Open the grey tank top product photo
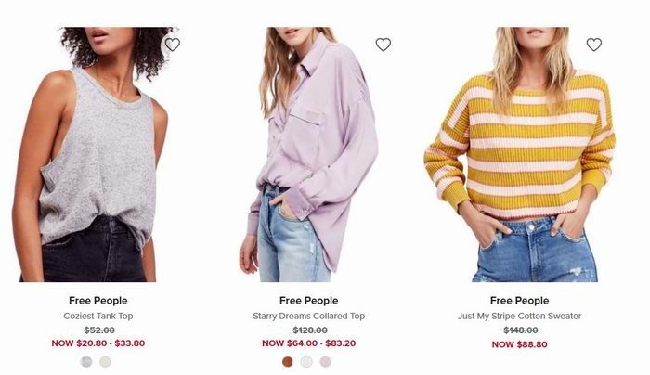The image size is (650, 375). (97, 155)
